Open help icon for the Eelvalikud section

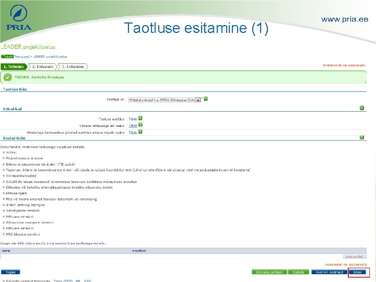(x=361, y=108)
